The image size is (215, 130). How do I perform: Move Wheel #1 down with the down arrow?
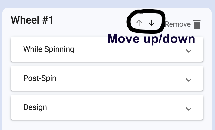click(x=152, y=23)
